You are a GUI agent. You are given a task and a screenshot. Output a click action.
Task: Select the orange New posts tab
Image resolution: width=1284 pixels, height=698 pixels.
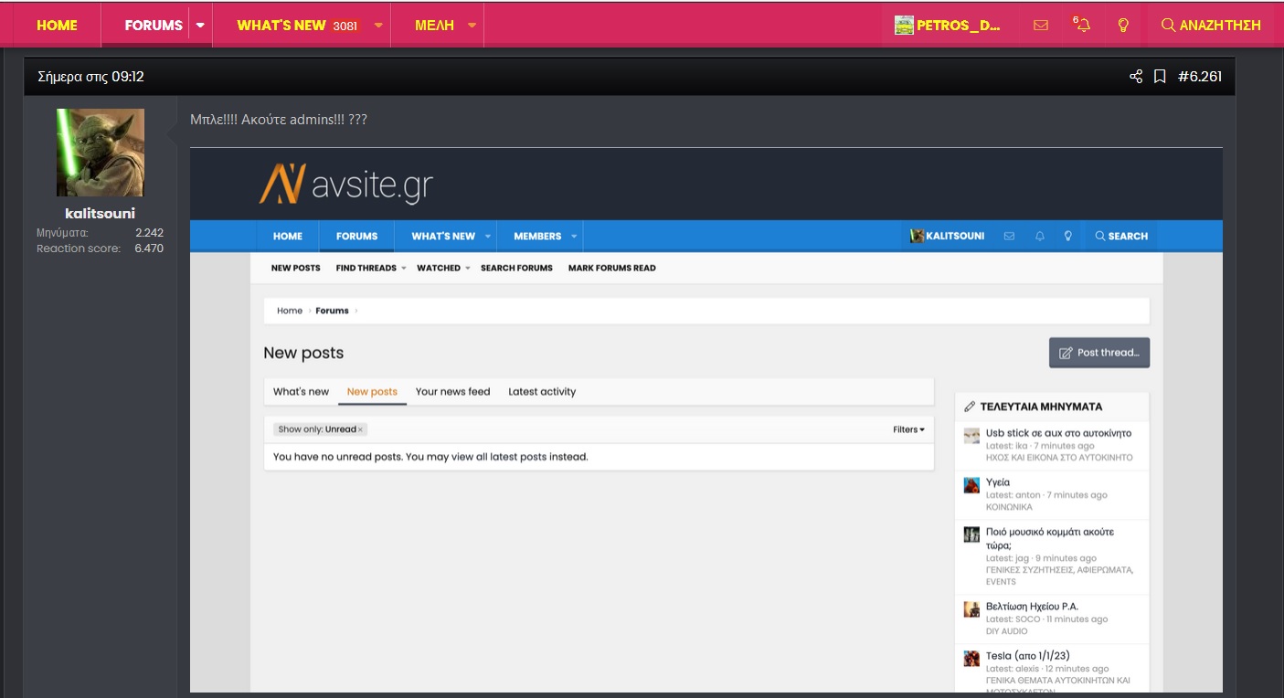click(372, 392)
